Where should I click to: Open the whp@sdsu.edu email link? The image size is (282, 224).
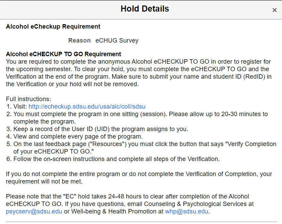click(x=187, y=211)
